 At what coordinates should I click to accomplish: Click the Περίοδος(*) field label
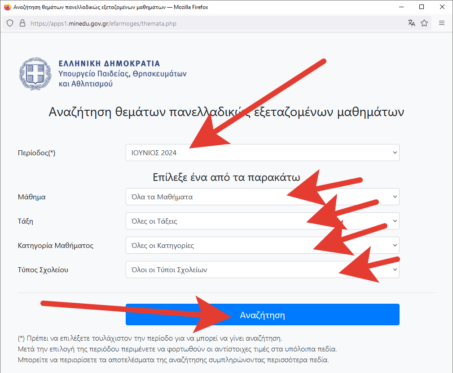36,153
